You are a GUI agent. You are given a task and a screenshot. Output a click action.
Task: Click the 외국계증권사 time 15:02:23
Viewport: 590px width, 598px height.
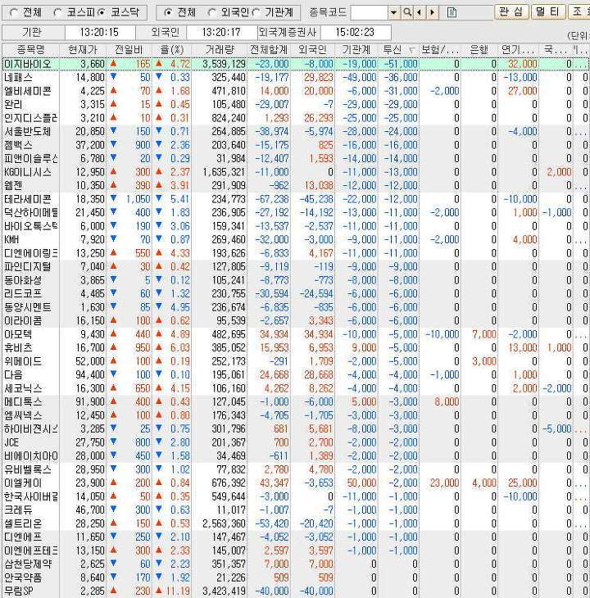click(355, 33)
